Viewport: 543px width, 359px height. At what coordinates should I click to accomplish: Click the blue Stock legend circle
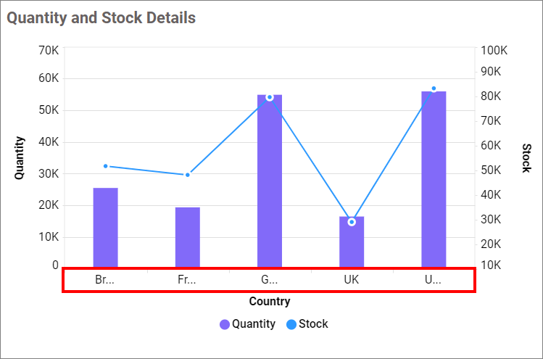tap(291, 324)
